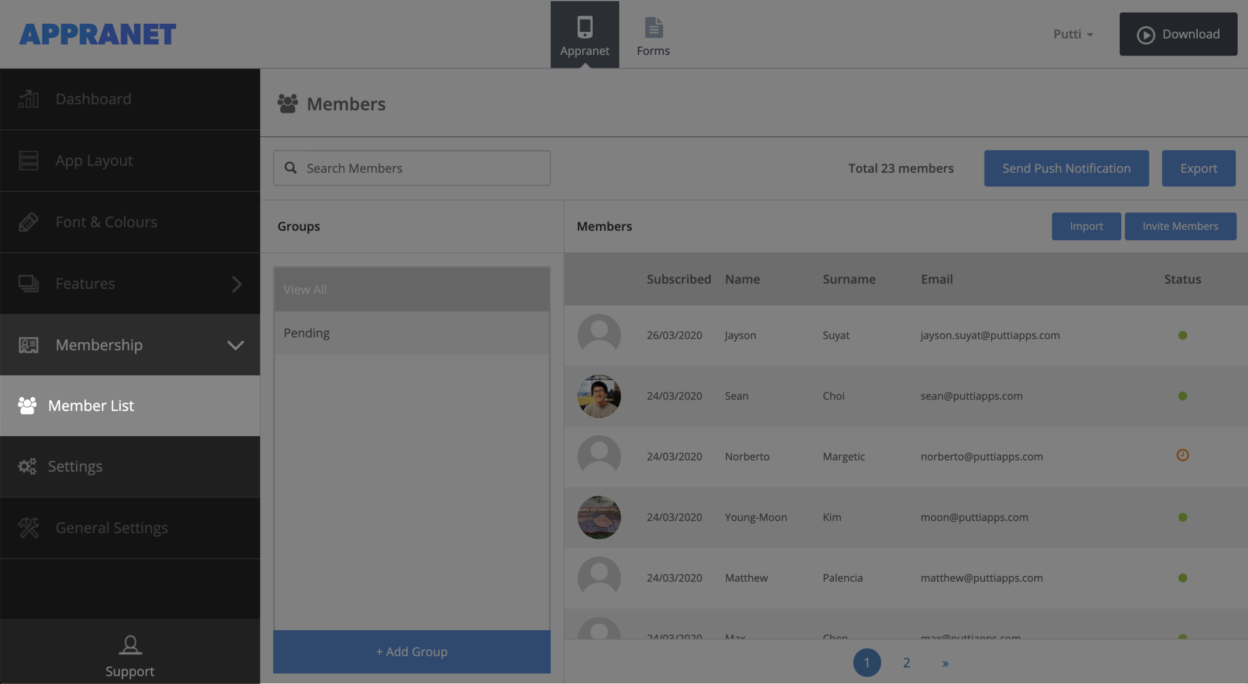Select the App Layout sidebar icon
The width and height of the screenshot is (1248, 684).
pyautogui.click(x=28, y=160)
